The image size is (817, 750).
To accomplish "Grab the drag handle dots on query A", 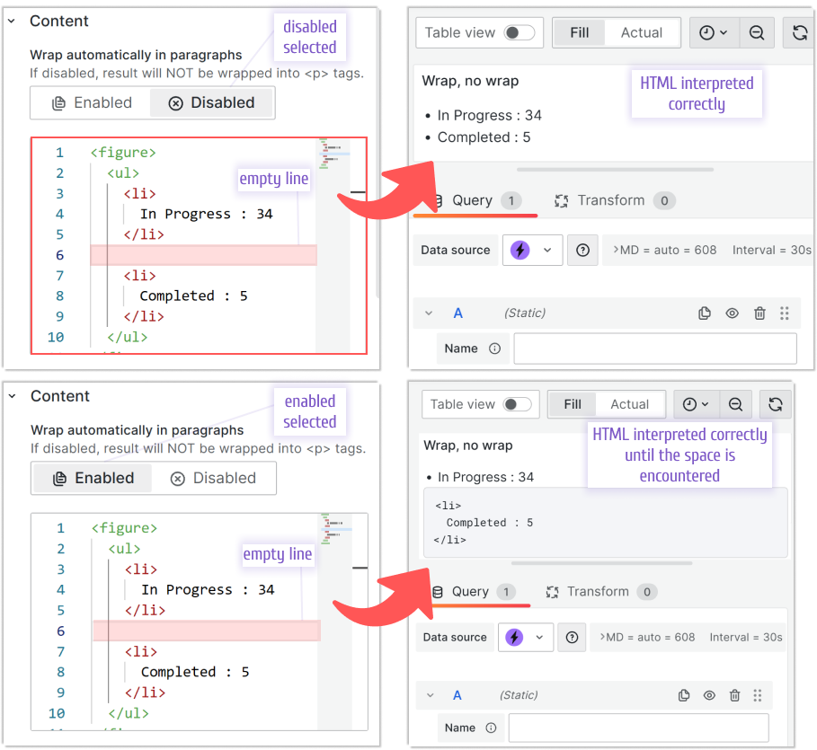I will (x=786, y=313).
